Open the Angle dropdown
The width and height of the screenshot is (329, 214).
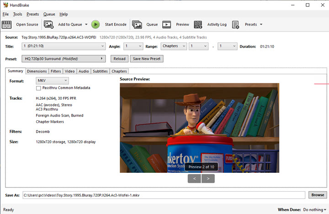[133, 46]
